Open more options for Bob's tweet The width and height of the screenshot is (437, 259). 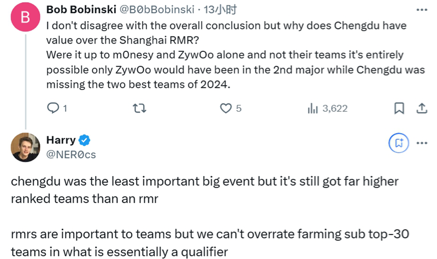[421, 10]
